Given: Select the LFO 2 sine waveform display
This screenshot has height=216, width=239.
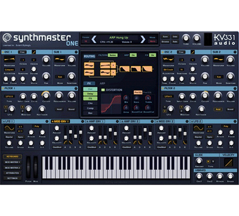Looking at the screenshot, I should click(x=198, y=128).
